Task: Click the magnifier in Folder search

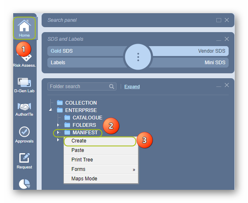Action: (112, 86)
